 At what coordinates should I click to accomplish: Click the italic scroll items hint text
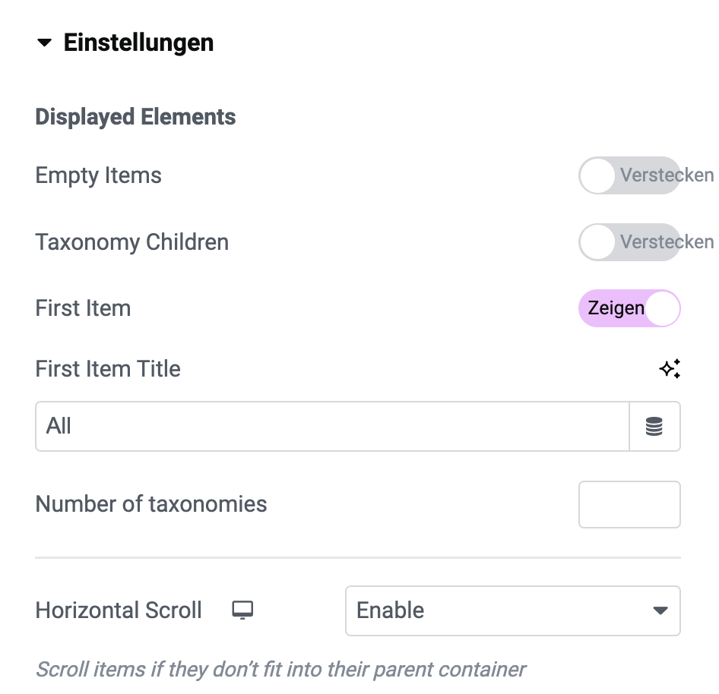coord(280,670)
